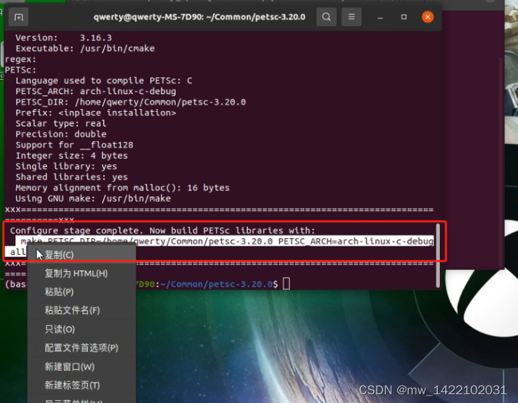
Task: Open 配置文件首选项(P) menu entry
Action: tap(82, 348)
